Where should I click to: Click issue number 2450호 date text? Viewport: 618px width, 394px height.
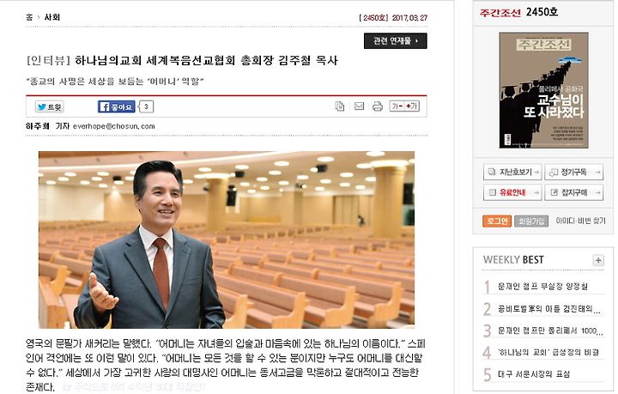click(393, 18)
